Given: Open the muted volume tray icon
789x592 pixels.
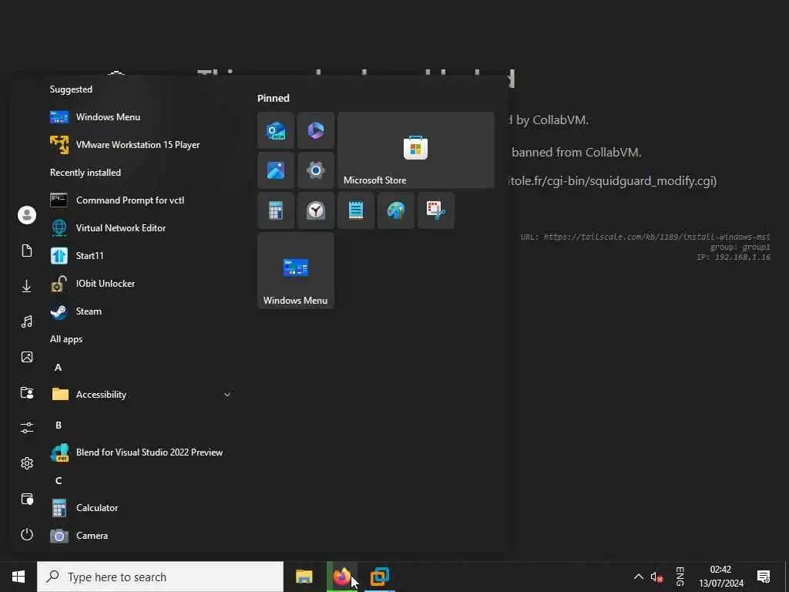Looking at the screenshot, I should [656, 577].
